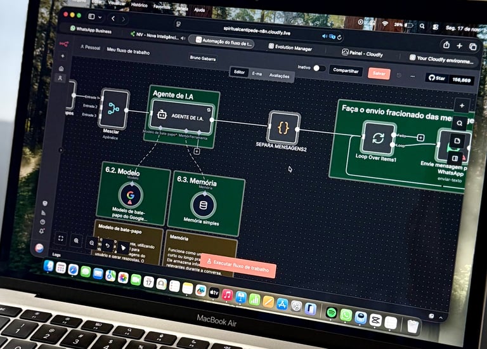Image resolution: width=487 pixels, height=349 pixels.
Task: Click the Compartilhar button
Action: pyautogui.click(x=346, y=71)
